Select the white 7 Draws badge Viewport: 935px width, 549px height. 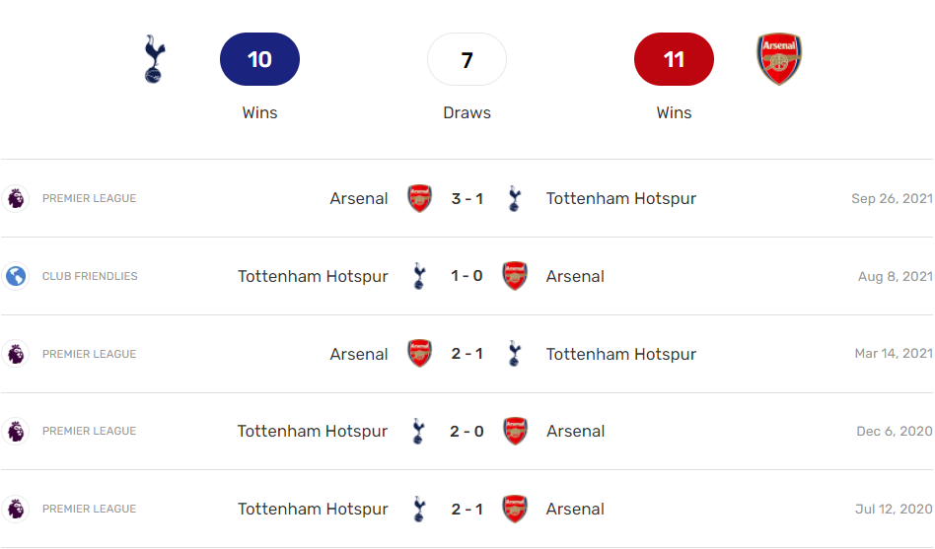[467, 59]
